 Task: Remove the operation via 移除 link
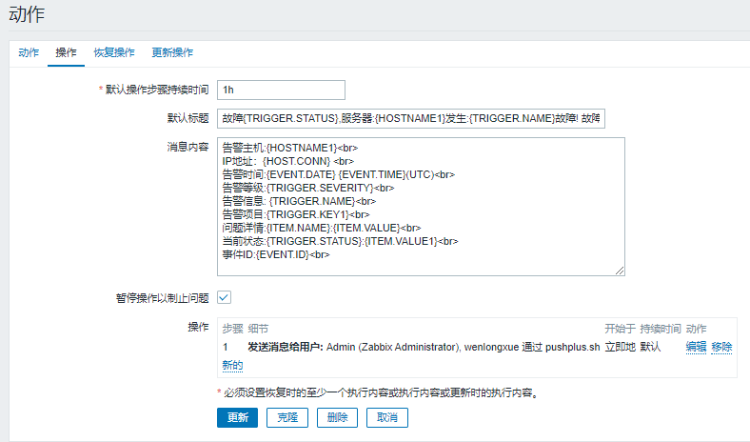coord(721,348)
